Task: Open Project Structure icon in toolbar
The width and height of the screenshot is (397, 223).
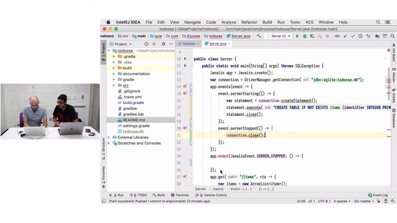Action: coord(377,36)
